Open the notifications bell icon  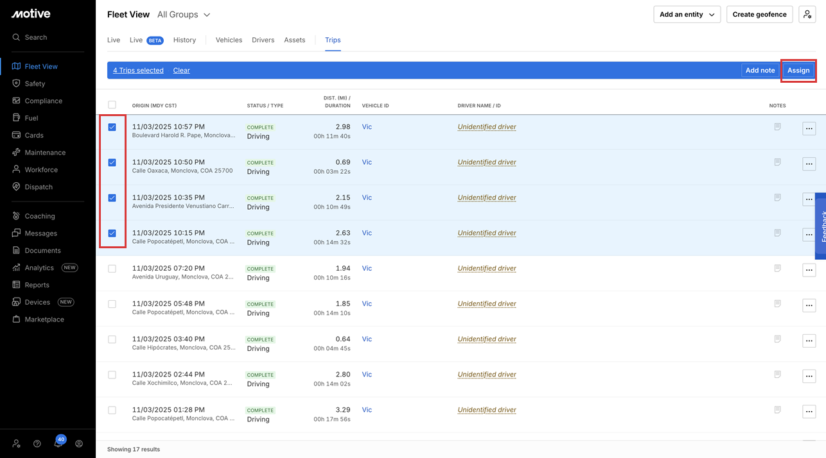(58, 444)
